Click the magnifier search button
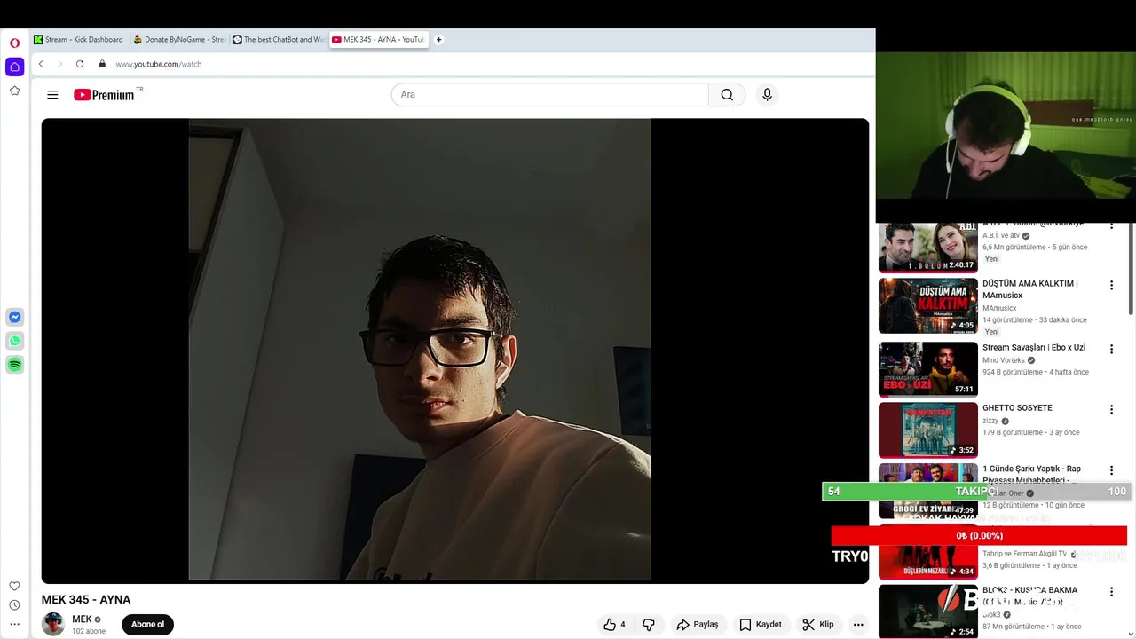Viewport: 1136px width, 639px height. tap(727, 95)
